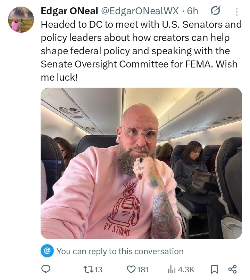This screenshot has width=250, height=280.
Task: Click the tweet text body
Action: [x=141, y=51]
